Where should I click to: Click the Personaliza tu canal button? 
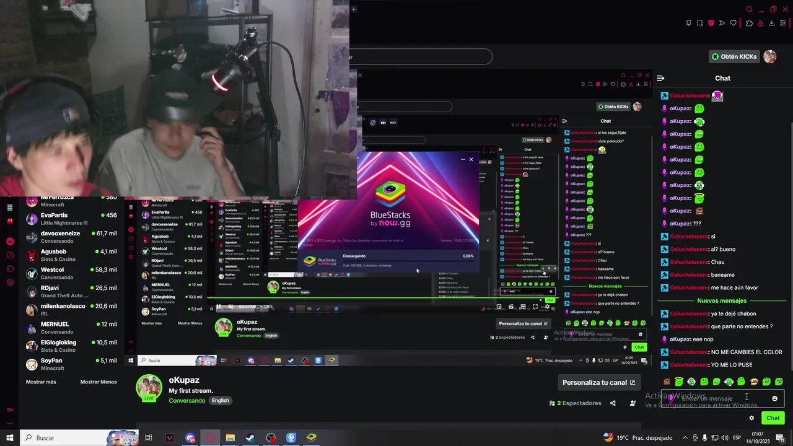pyautogui.click(x=598, y=382)
